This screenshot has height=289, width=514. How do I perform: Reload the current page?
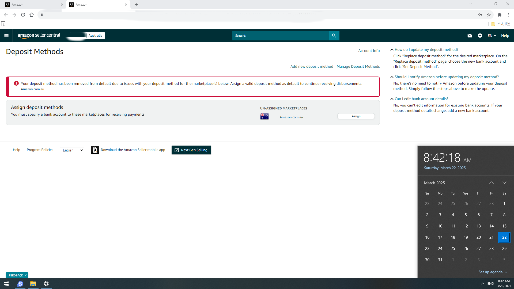[x=23, y=15]
